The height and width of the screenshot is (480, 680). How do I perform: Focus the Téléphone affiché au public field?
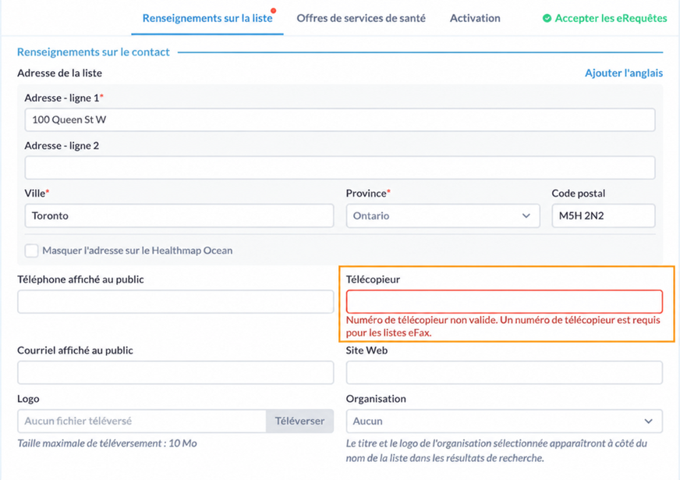point(175,301)
